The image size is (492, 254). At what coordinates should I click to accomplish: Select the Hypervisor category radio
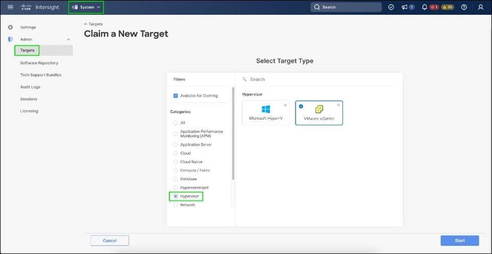(176, 196)
